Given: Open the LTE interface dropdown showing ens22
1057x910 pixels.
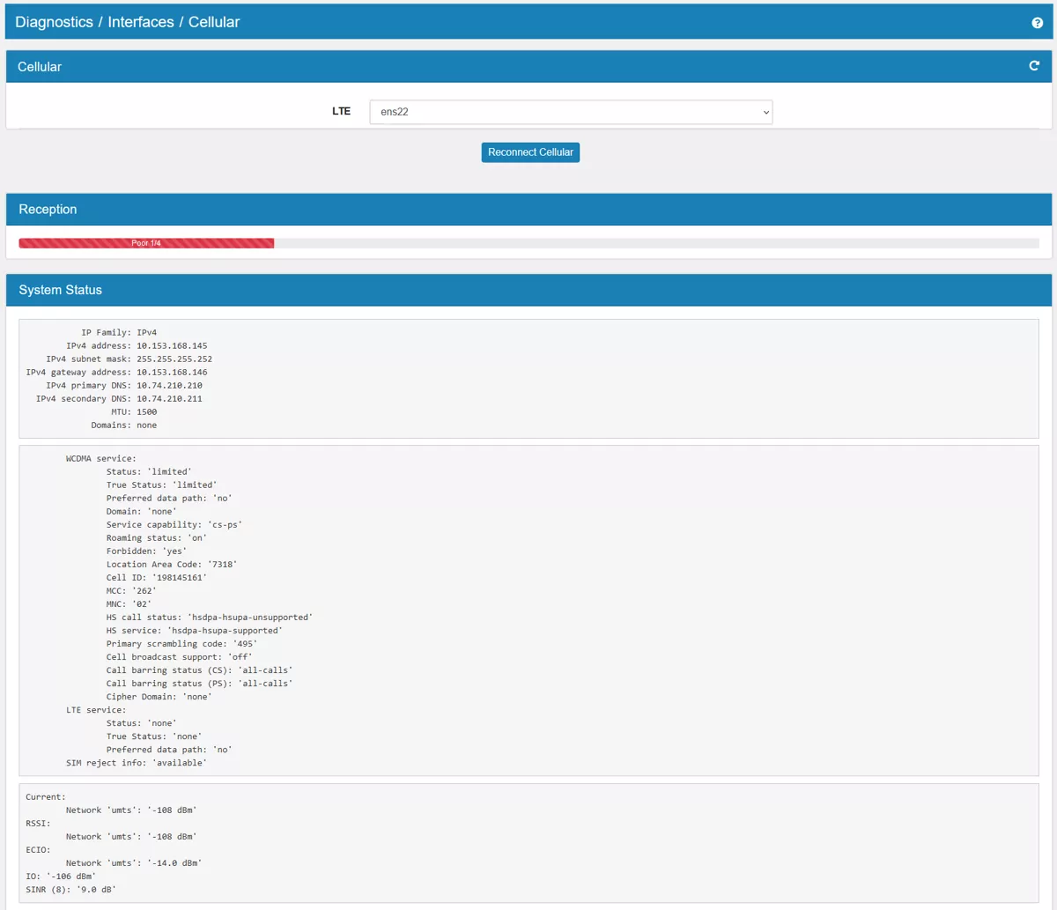Looking at the screenshot, I should point(570,112).
